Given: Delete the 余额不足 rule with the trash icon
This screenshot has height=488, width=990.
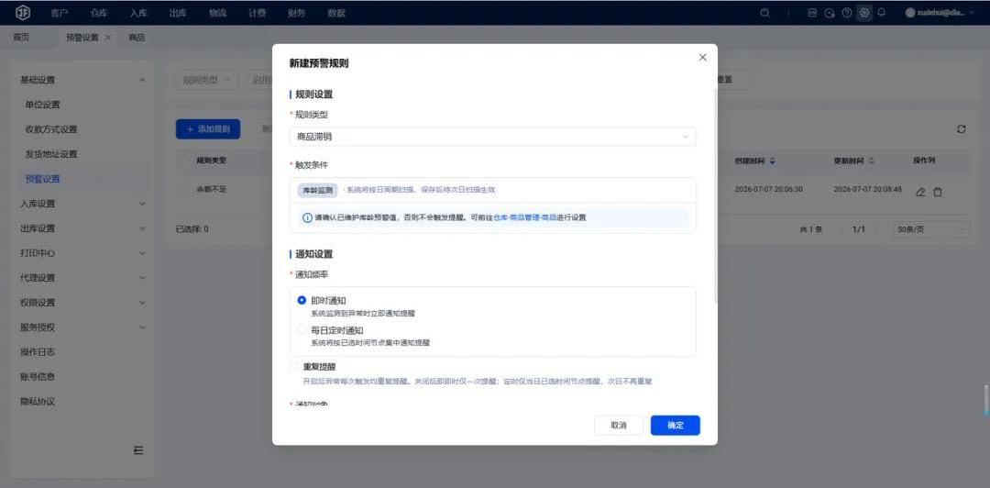Looking at the screenshot, I should click(938, 192).
